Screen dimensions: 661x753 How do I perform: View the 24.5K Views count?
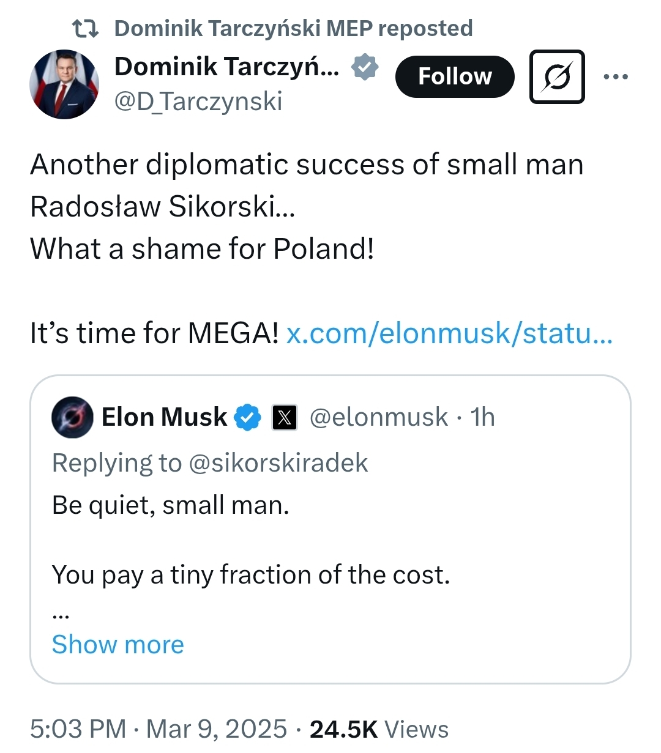(379, 729)
